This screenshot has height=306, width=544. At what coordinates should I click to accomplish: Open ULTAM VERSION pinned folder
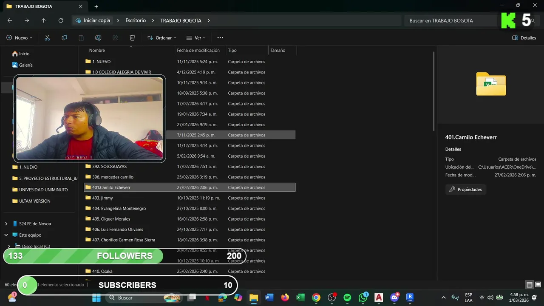pyautogui.click(x=31, y=201)
